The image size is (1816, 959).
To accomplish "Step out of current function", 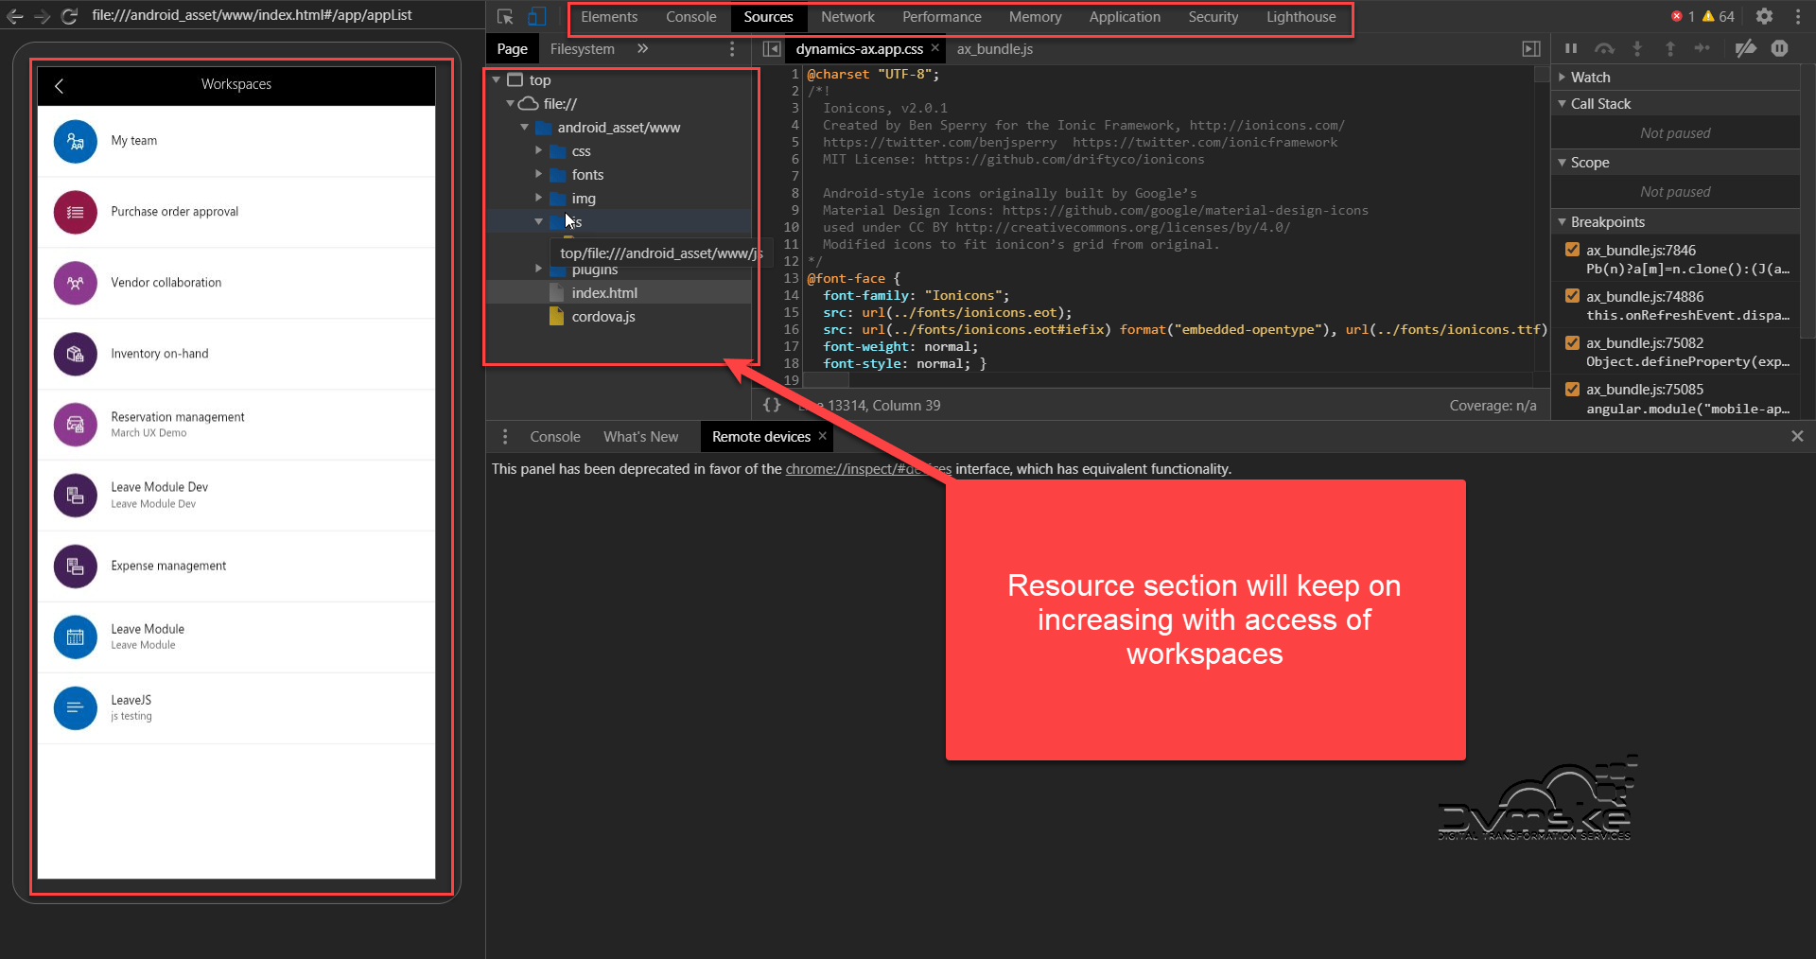I will [1670, 48].
